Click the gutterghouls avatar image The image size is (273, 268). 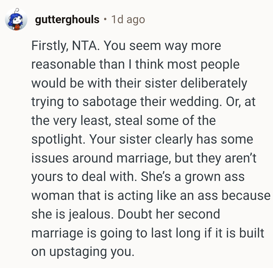coord(16,19)
